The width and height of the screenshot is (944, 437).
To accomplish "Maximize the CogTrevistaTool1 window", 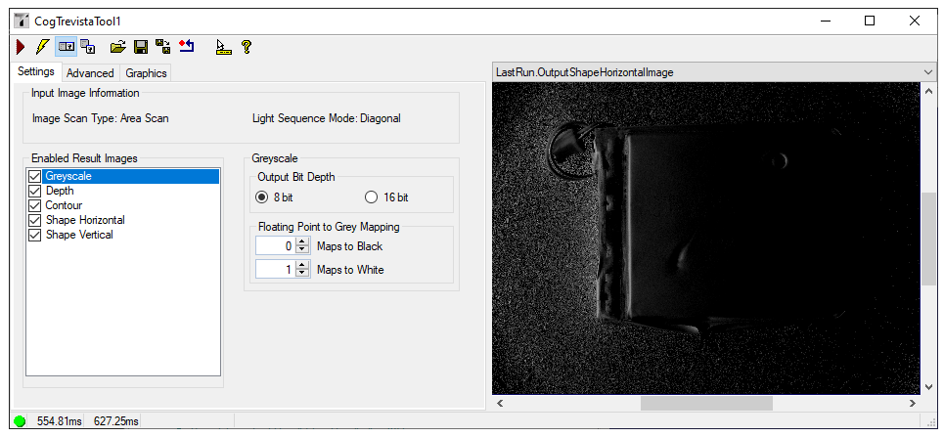I will point(870,22).
